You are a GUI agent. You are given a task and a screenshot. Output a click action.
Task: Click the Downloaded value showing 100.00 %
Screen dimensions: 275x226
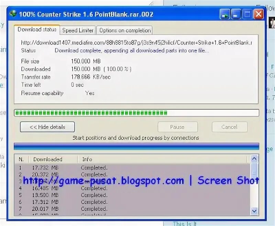(101, 69)
